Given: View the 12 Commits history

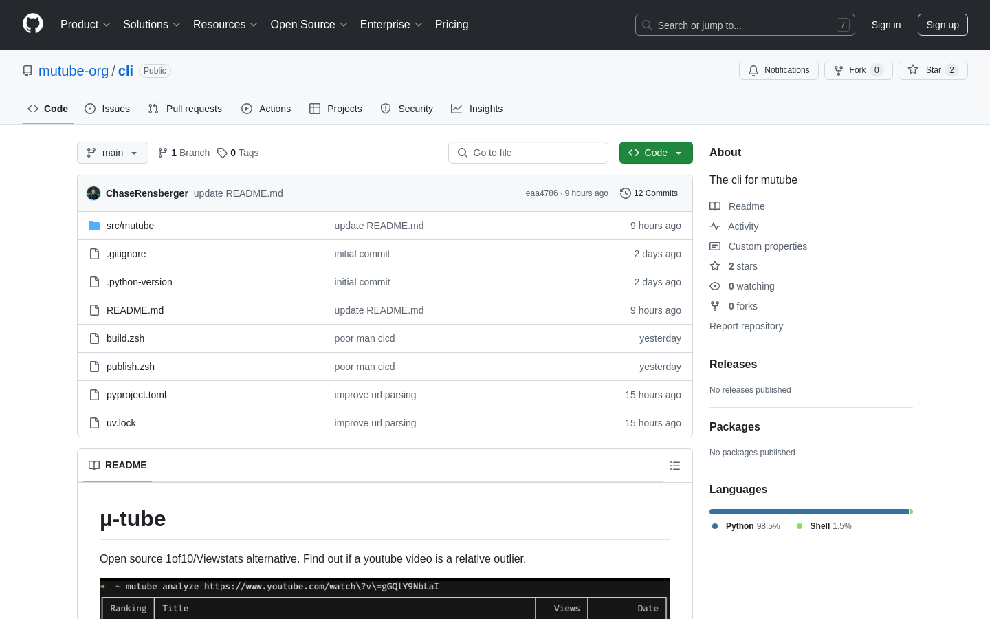Looking at the screenshot, I should click(649, 193).
